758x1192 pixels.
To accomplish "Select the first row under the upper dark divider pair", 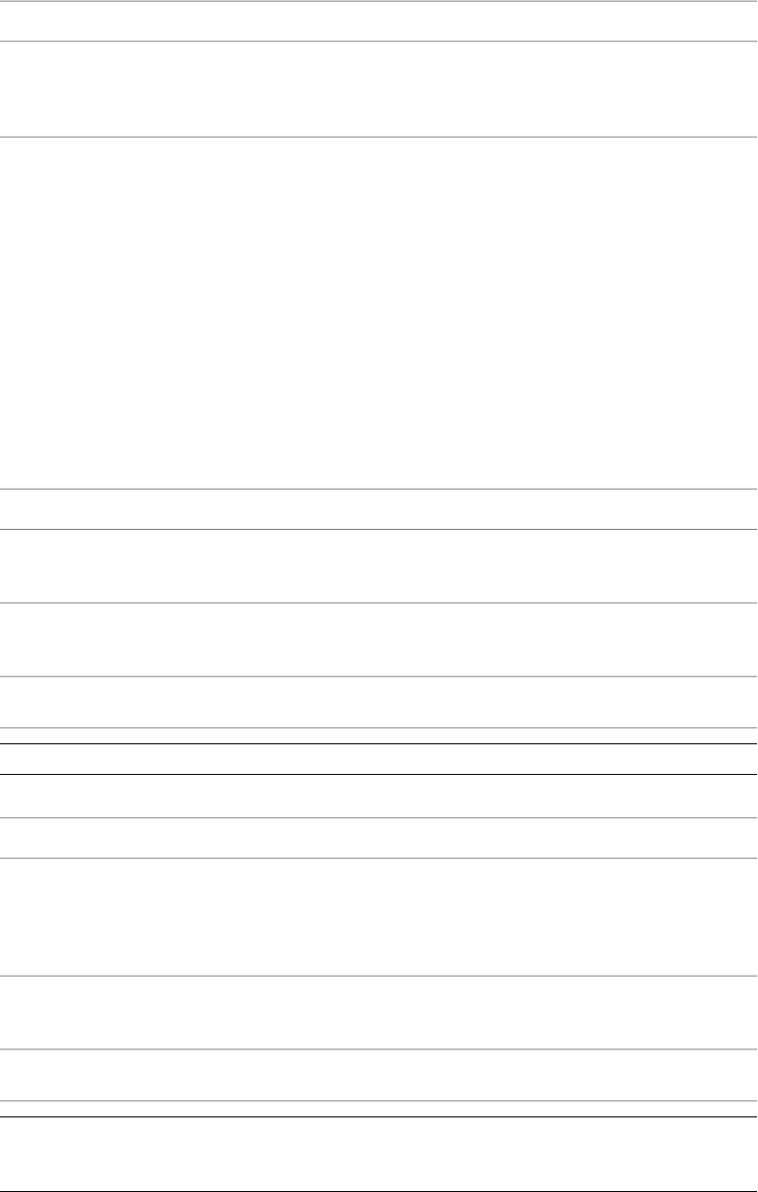I will coord(379,796).
